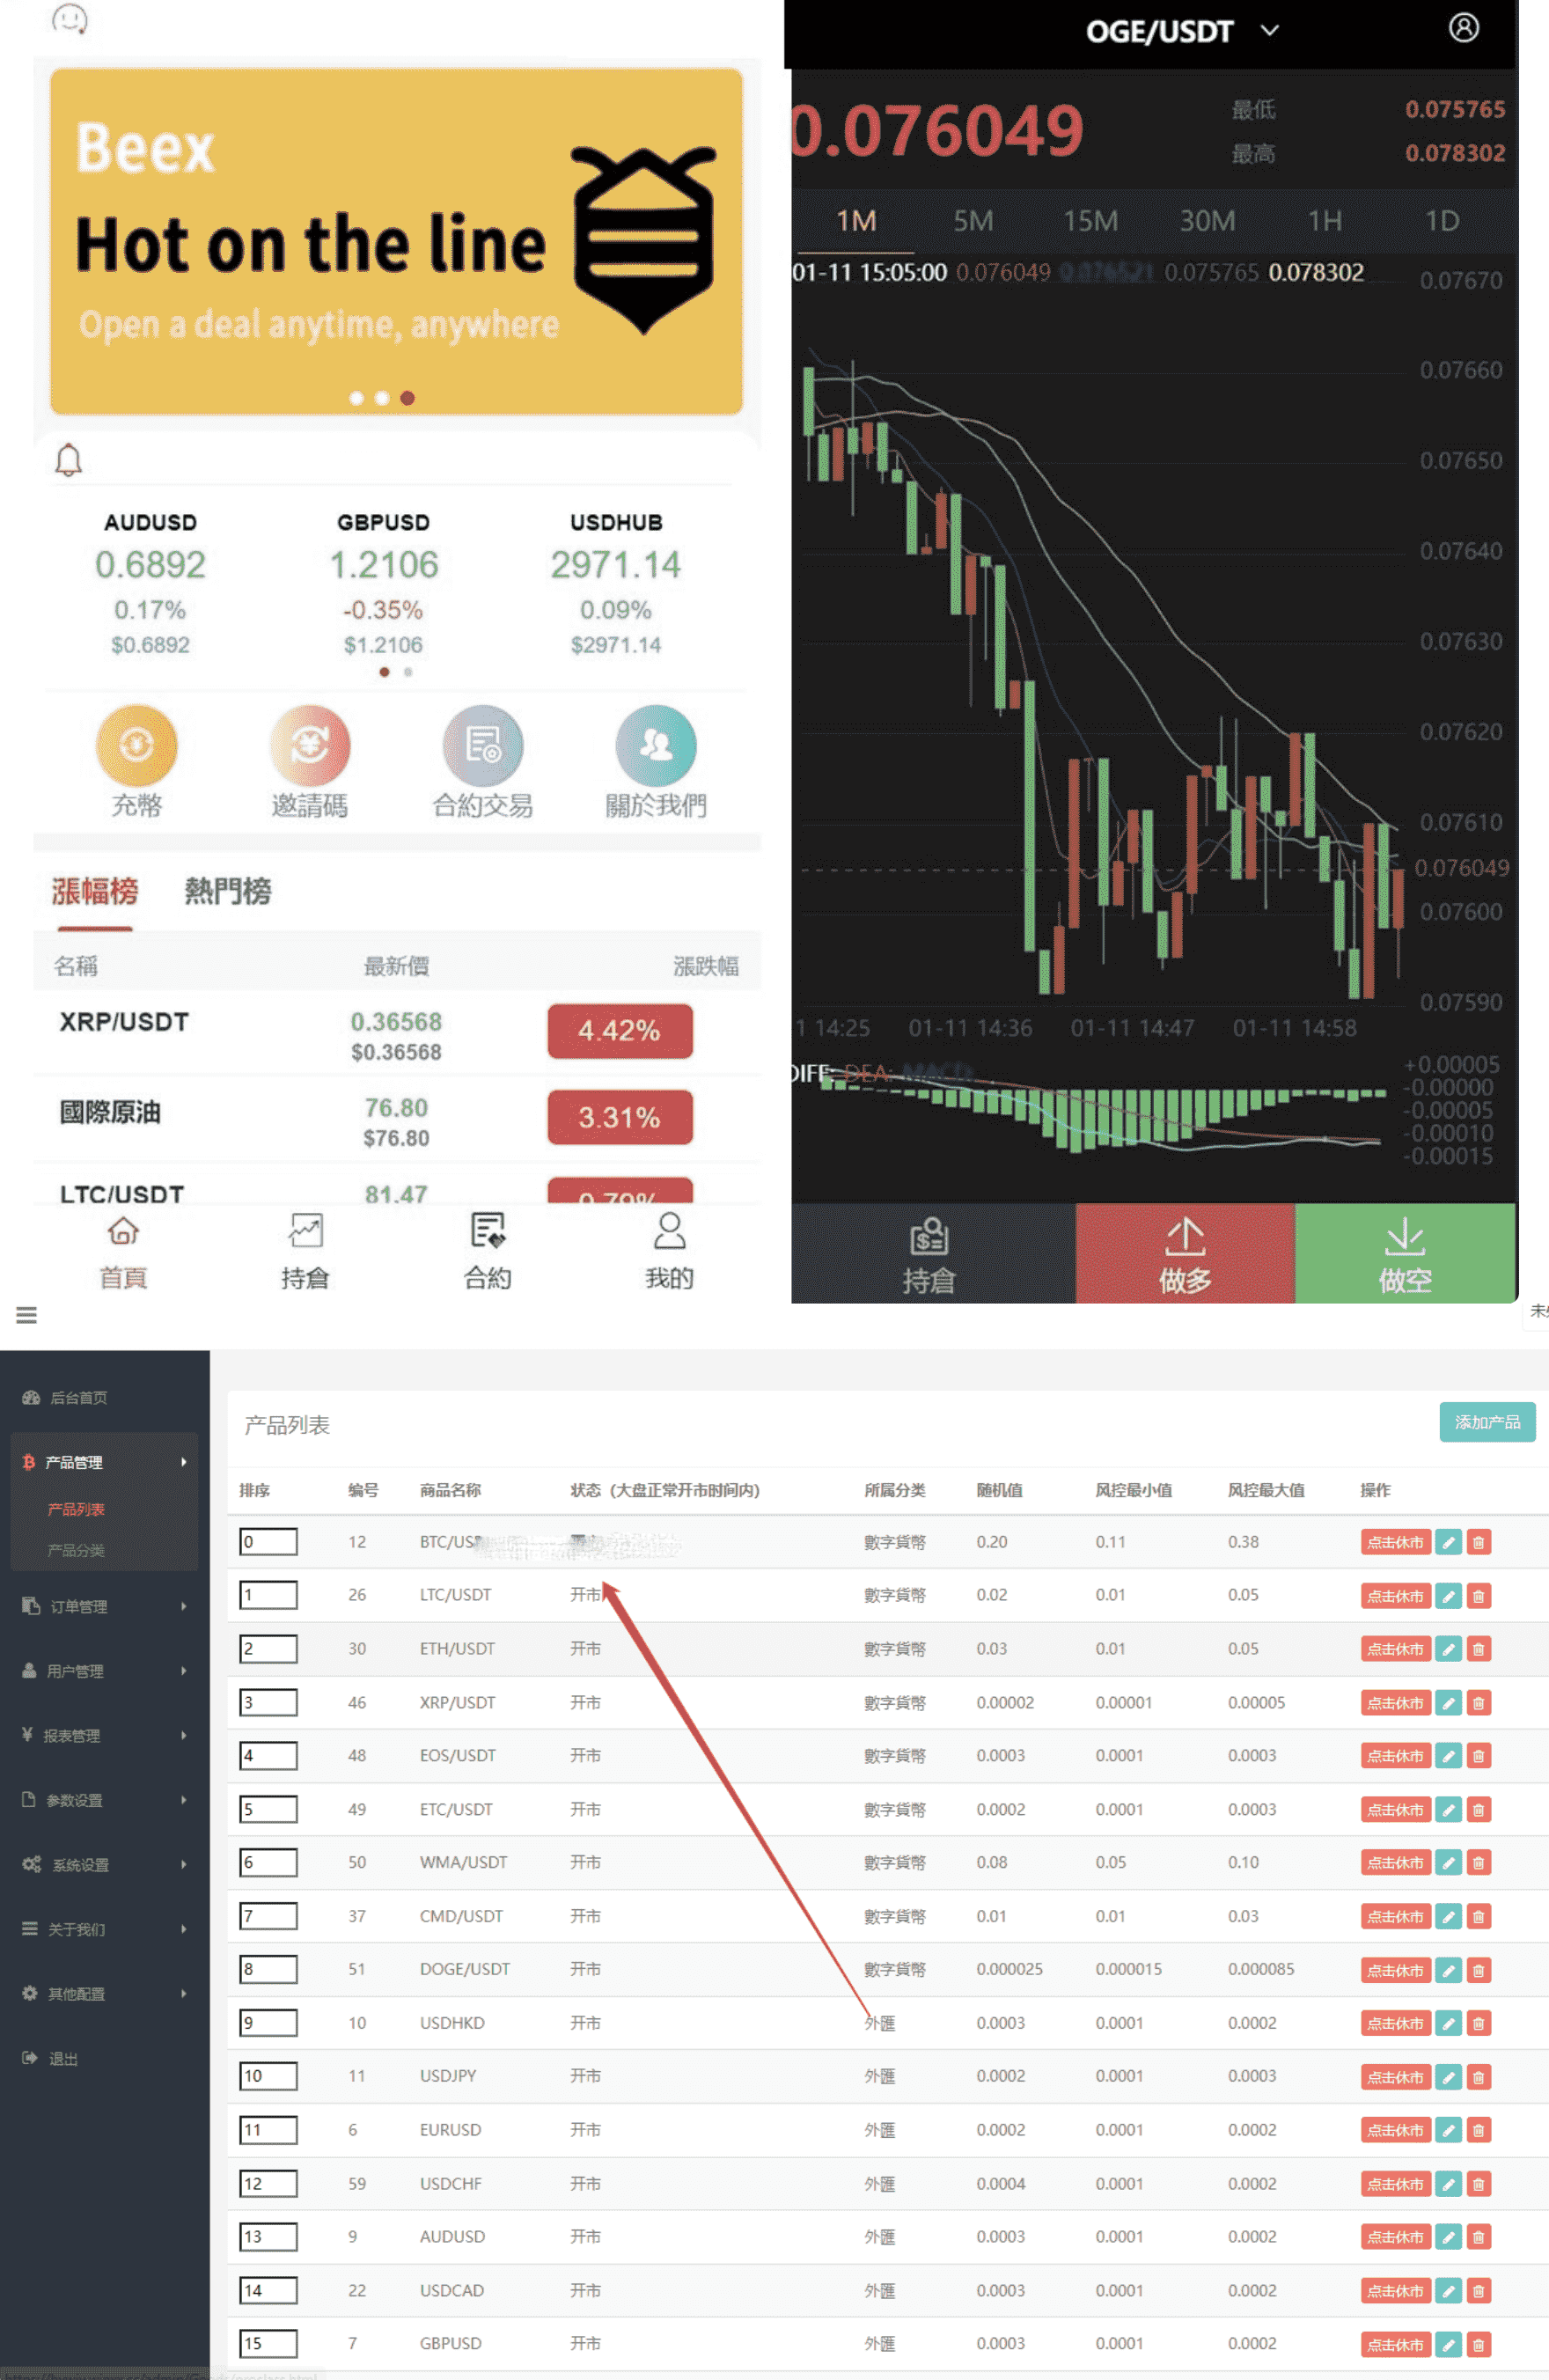1549x2380 pixels.
Task: Click delete trash icon for AUDUSD row
Action: (x=1478, y=2237)
